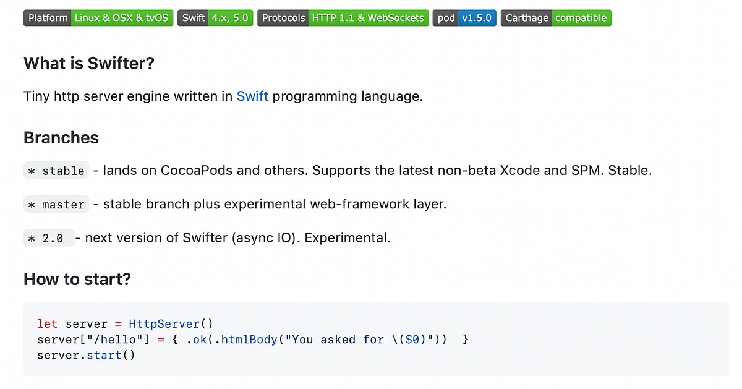Screen dimensions: 742x389
Task: Click the Carthage compatible badge
Action: (555, 18)
